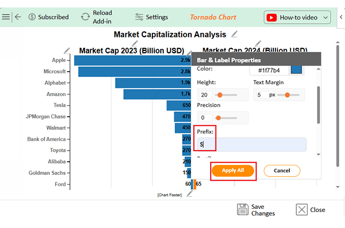
Task: Edit Market Cap 2024 header pencil icon
Action: coord(258,43)
